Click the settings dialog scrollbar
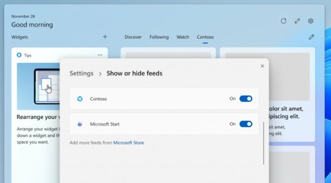This screenshot has height=183, width=331. coord(263,143)
